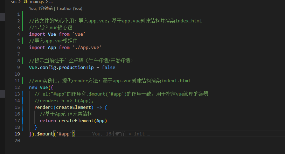Click line number 4 in gutter
The width and height of the screenshot is (285, 154).
18,34
